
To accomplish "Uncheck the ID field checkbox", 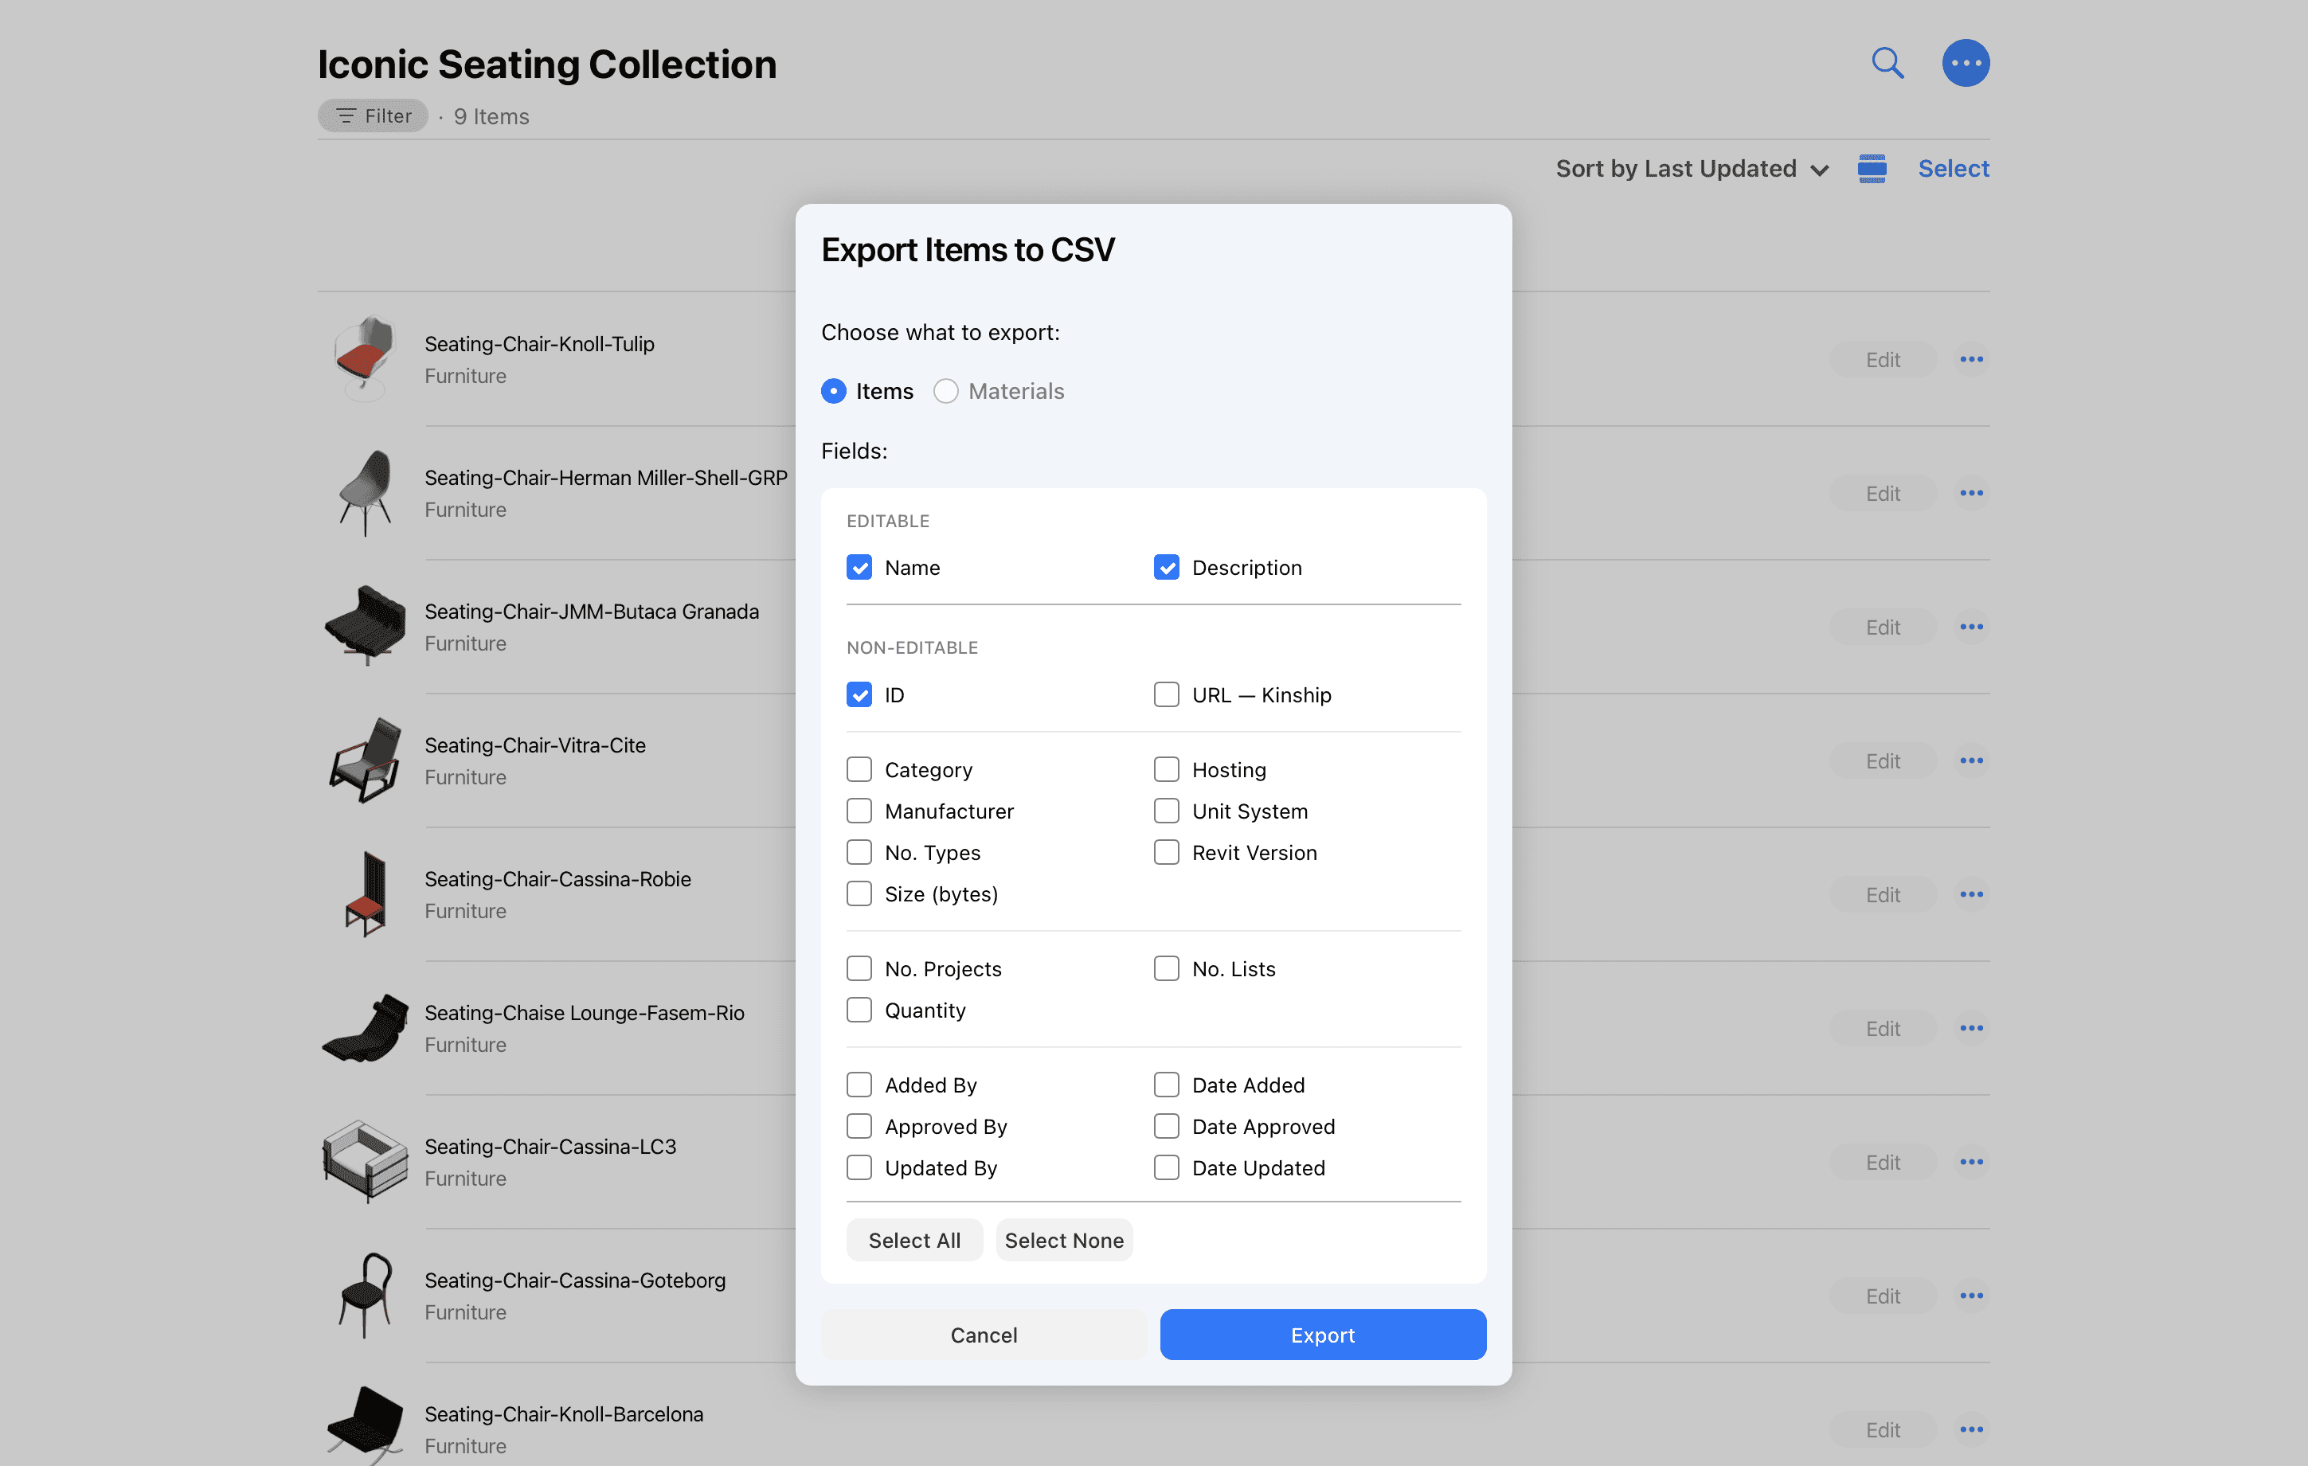I will (860, 694).
